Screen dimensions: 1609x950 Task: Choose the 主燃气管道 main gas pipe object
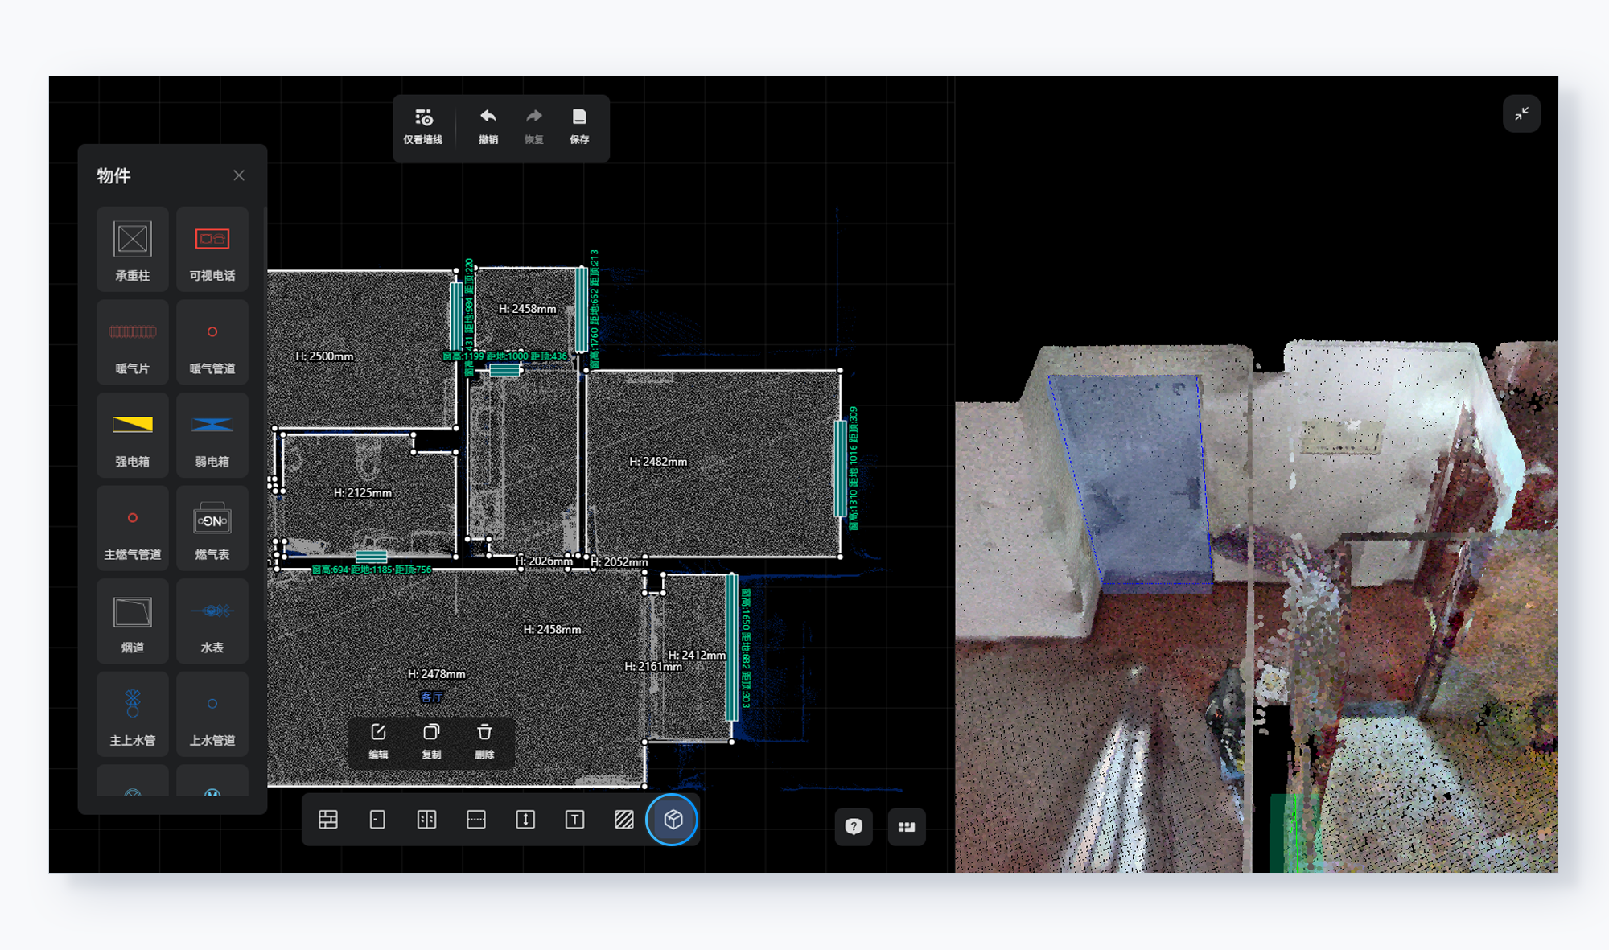[x=133, y=528]
